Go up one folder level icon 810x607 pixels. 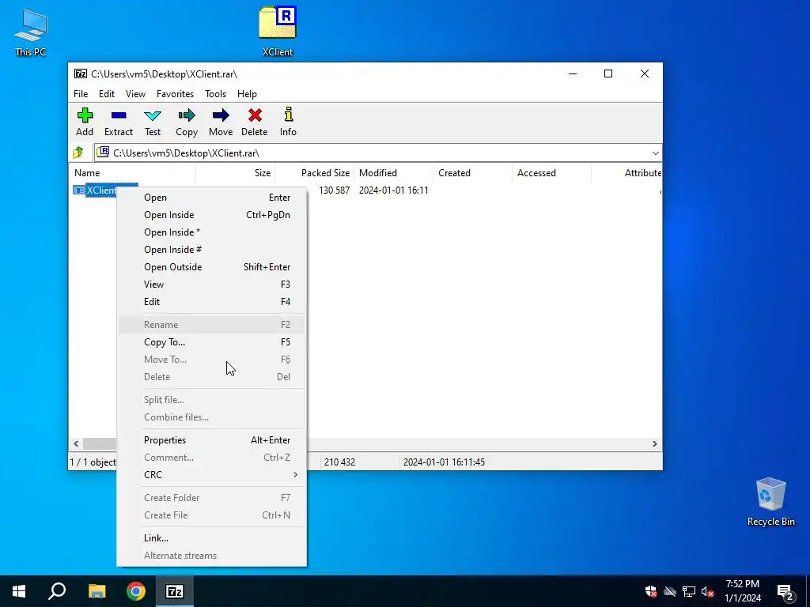[x=78, y=153]
